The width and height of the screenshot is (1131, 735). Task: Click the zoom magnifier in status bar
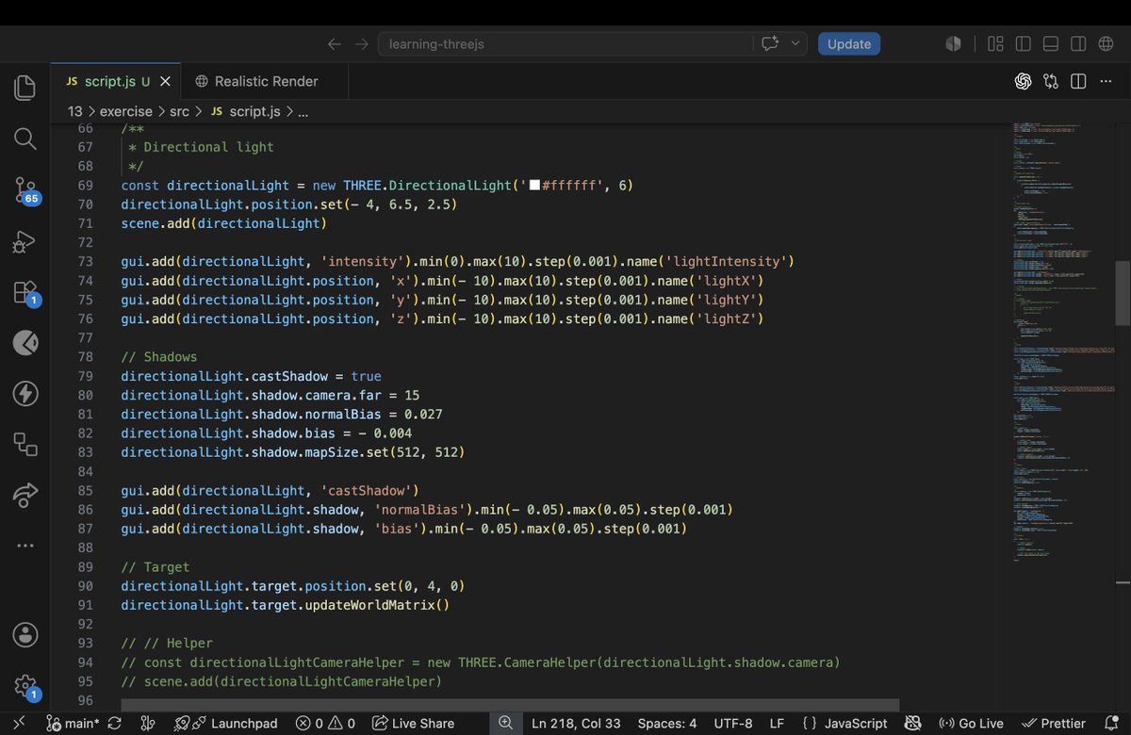[505, 724]
